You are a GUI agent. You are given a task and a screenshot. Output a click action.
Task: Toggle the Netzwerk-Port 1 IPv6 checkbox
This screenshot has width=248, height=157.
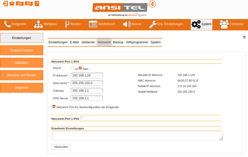[81, 118]
